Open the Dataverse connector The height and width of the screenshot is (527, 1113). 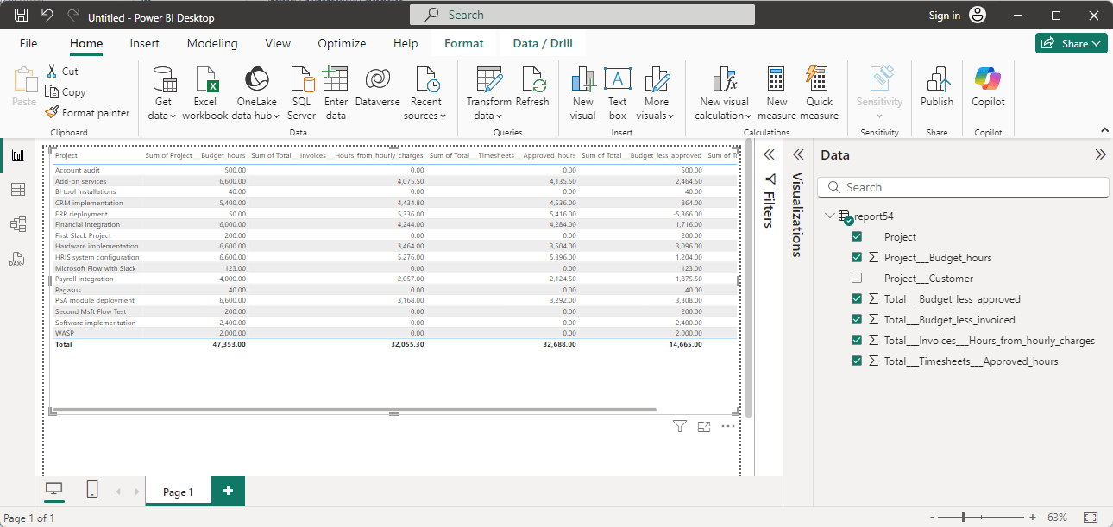point(378,88)
